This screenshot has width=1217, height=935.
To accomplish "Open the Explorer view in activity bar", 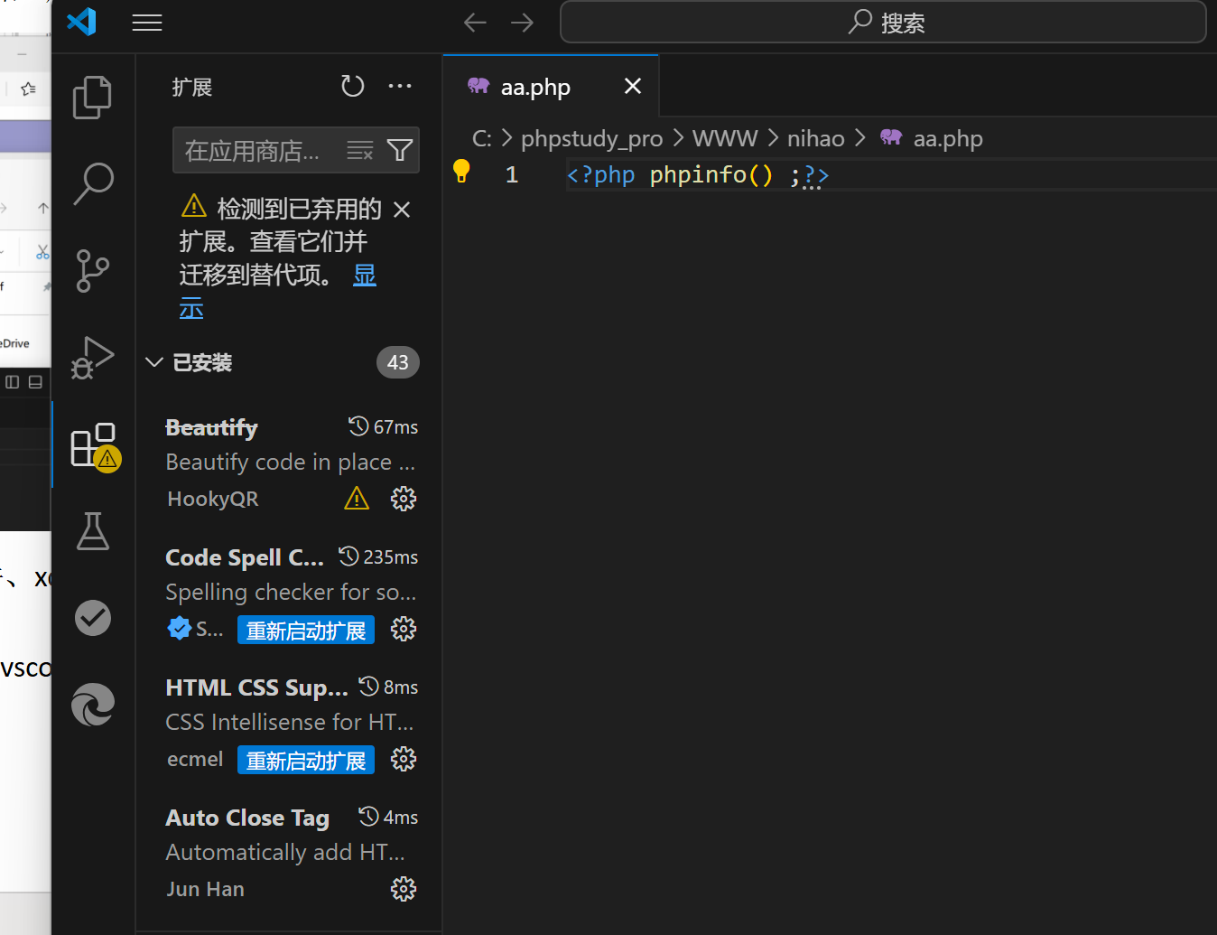I will 92,97.
